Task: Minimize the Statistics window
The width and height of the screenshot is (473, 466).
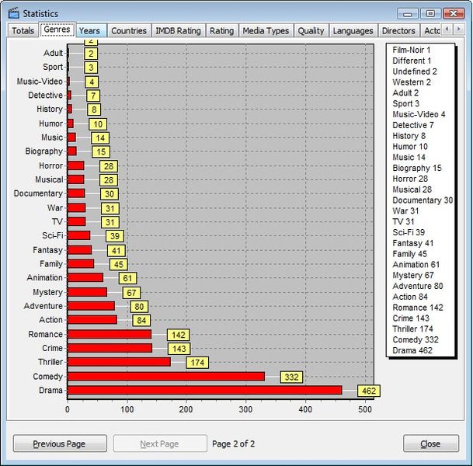Action: [408, 13]
